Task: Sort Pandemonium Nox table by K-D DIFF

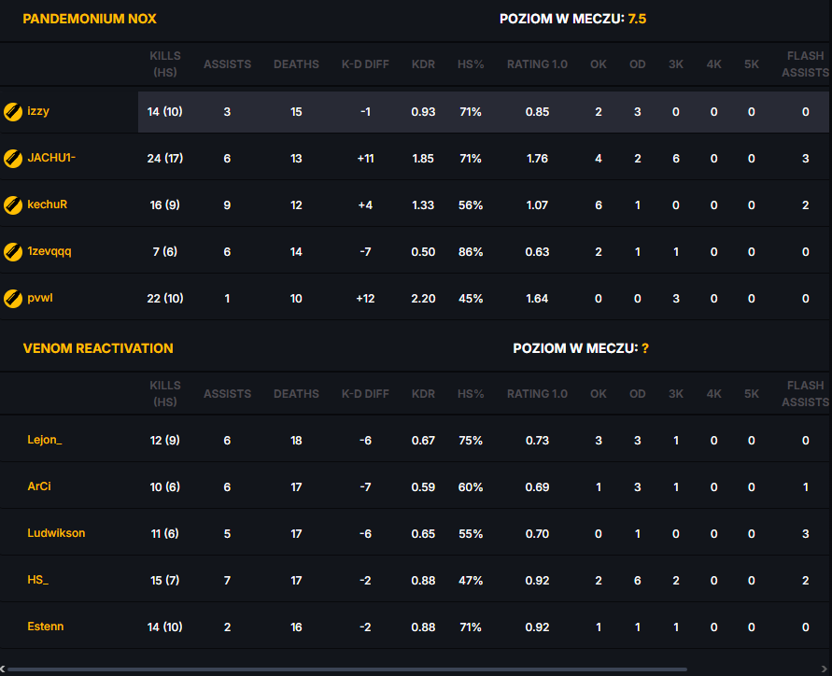Action: (x=365, y=64)
